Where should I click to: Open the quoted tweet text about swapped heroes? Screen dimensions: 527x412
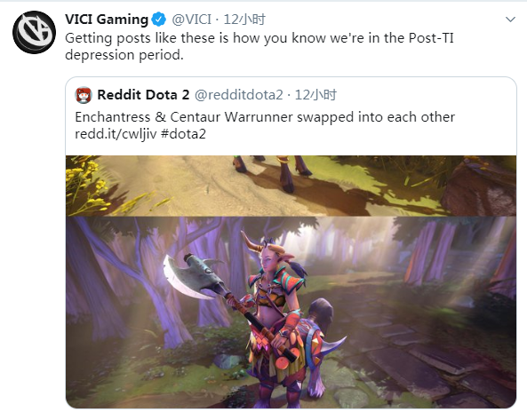(x=265, y=125)
